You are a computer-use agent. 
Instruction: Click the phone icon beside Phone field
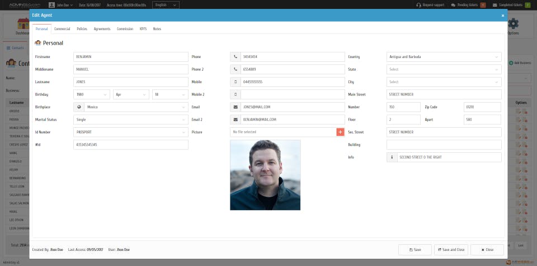[x=235, y=57]
